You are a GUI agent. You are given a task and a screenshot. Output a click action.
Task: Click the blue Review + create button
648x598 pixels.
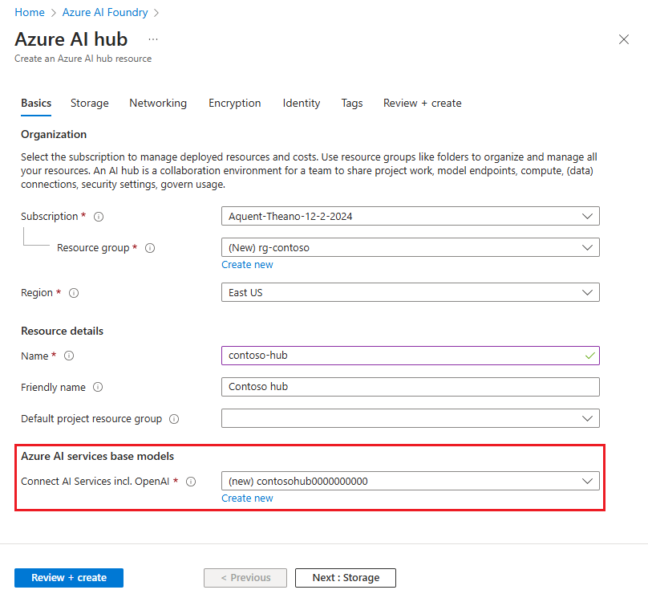point(69,578)
